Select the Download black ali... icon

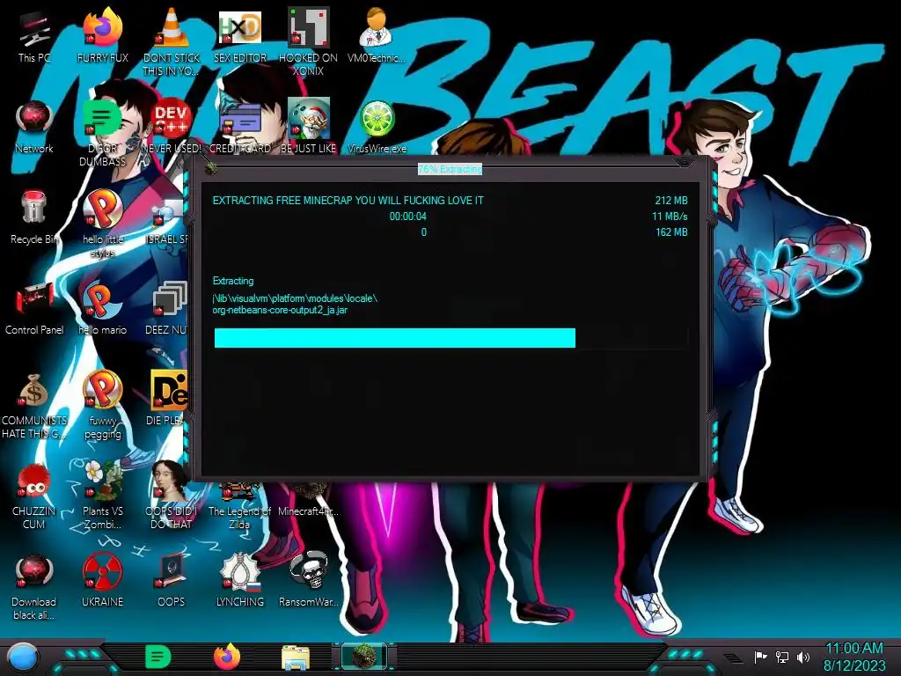click(x=34, y=572)
